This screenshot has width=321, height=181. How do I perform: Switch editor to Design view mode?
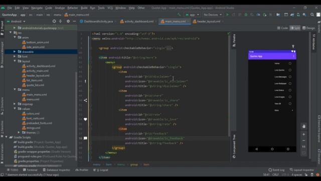(308, 28)
